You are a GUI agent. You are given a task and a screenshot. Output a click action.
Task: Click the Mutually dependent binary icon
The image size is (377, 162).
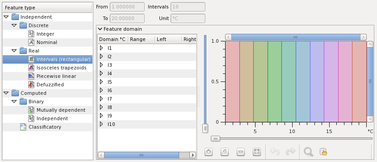click(x=31, y=110)
